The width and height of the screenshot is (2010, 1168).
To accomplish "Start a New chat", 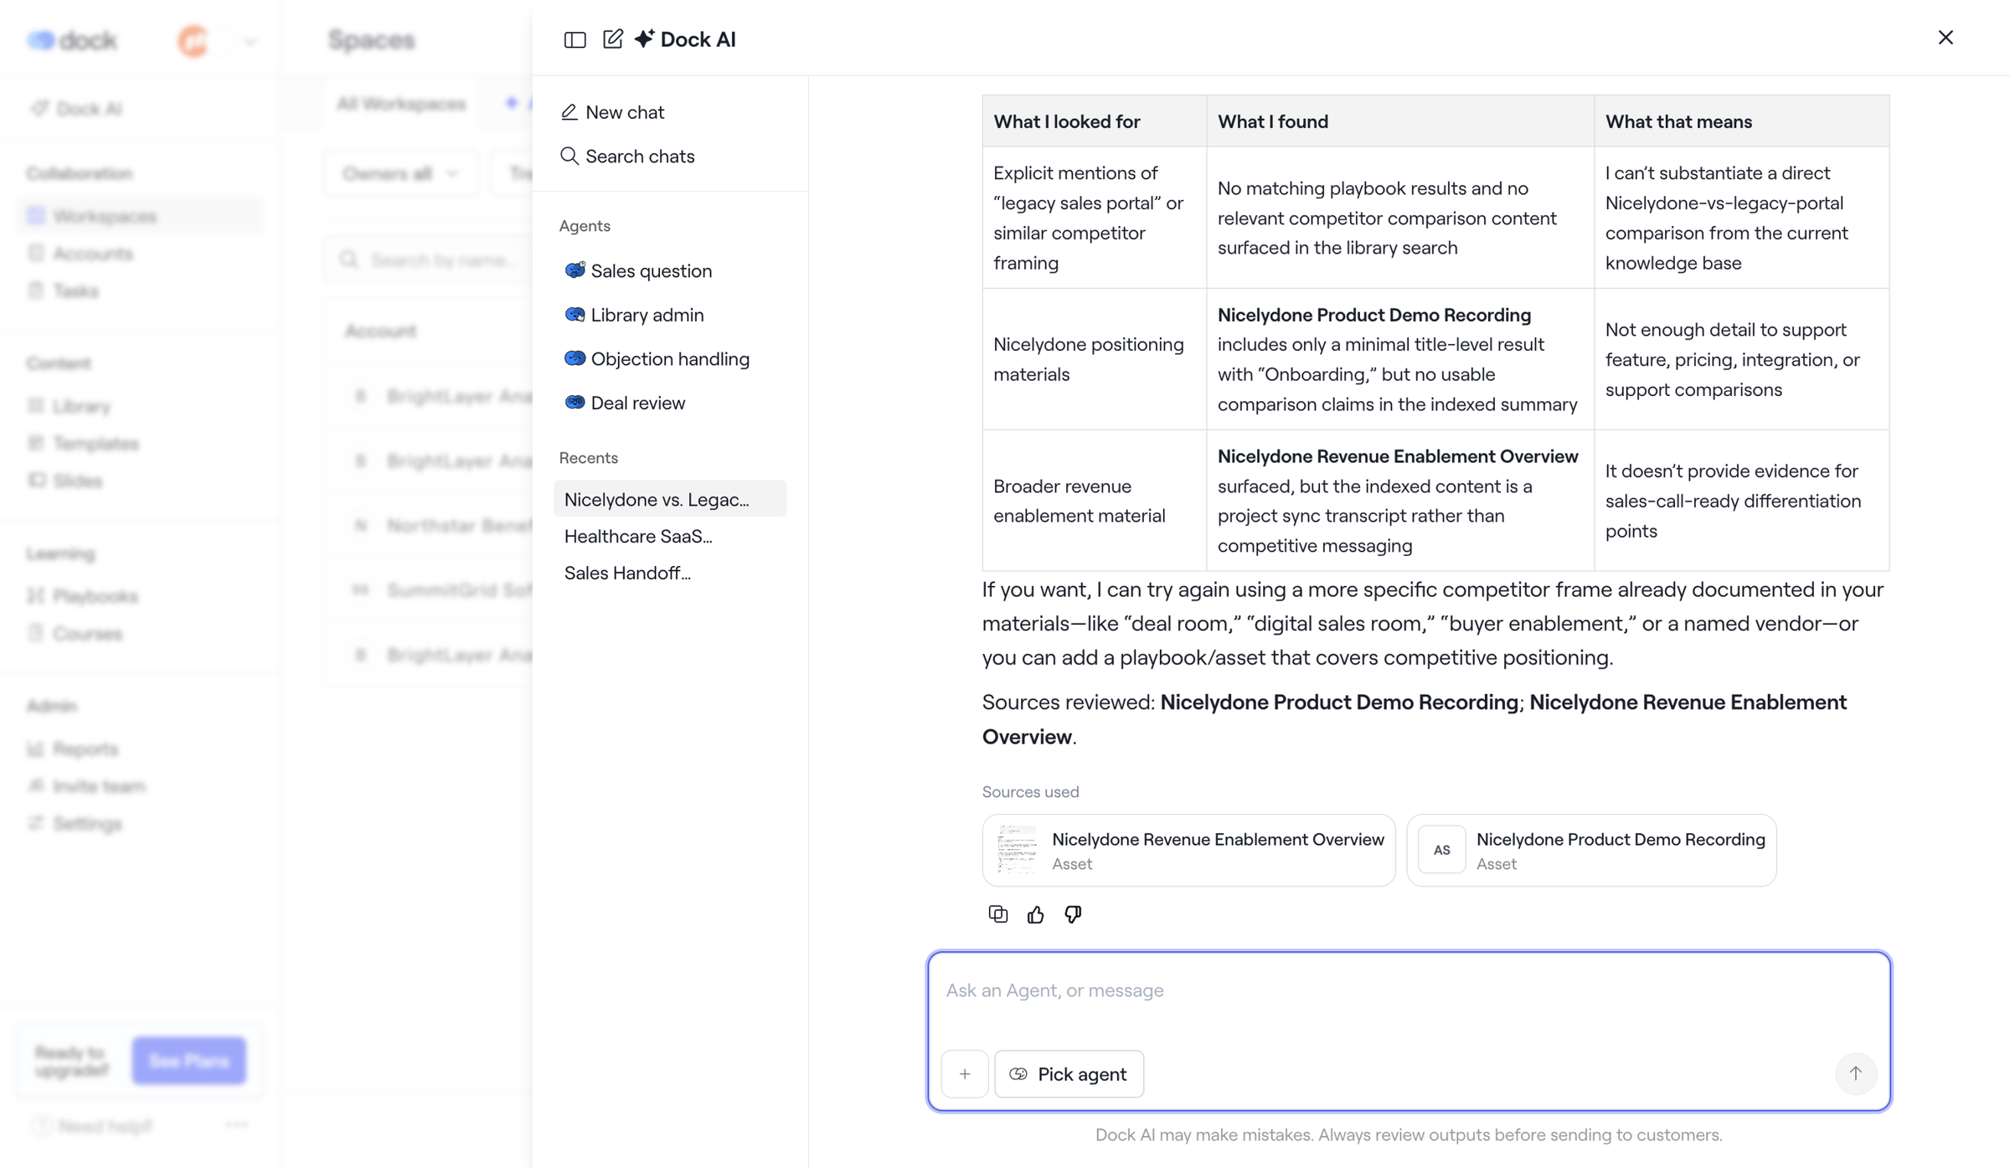I will [x=612, y=112].
